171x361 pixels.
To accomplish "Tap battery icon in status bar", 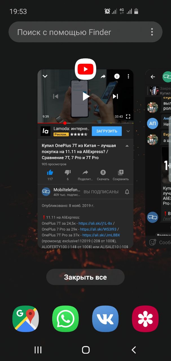I will 136,11.
